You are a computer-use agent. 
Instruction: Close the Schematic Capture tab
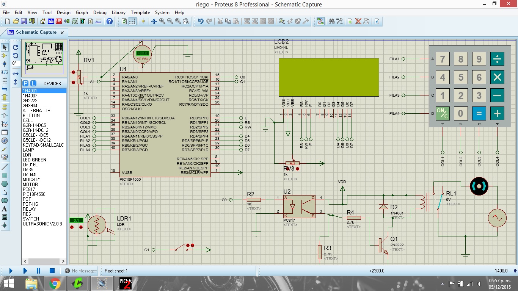(62, 33)
